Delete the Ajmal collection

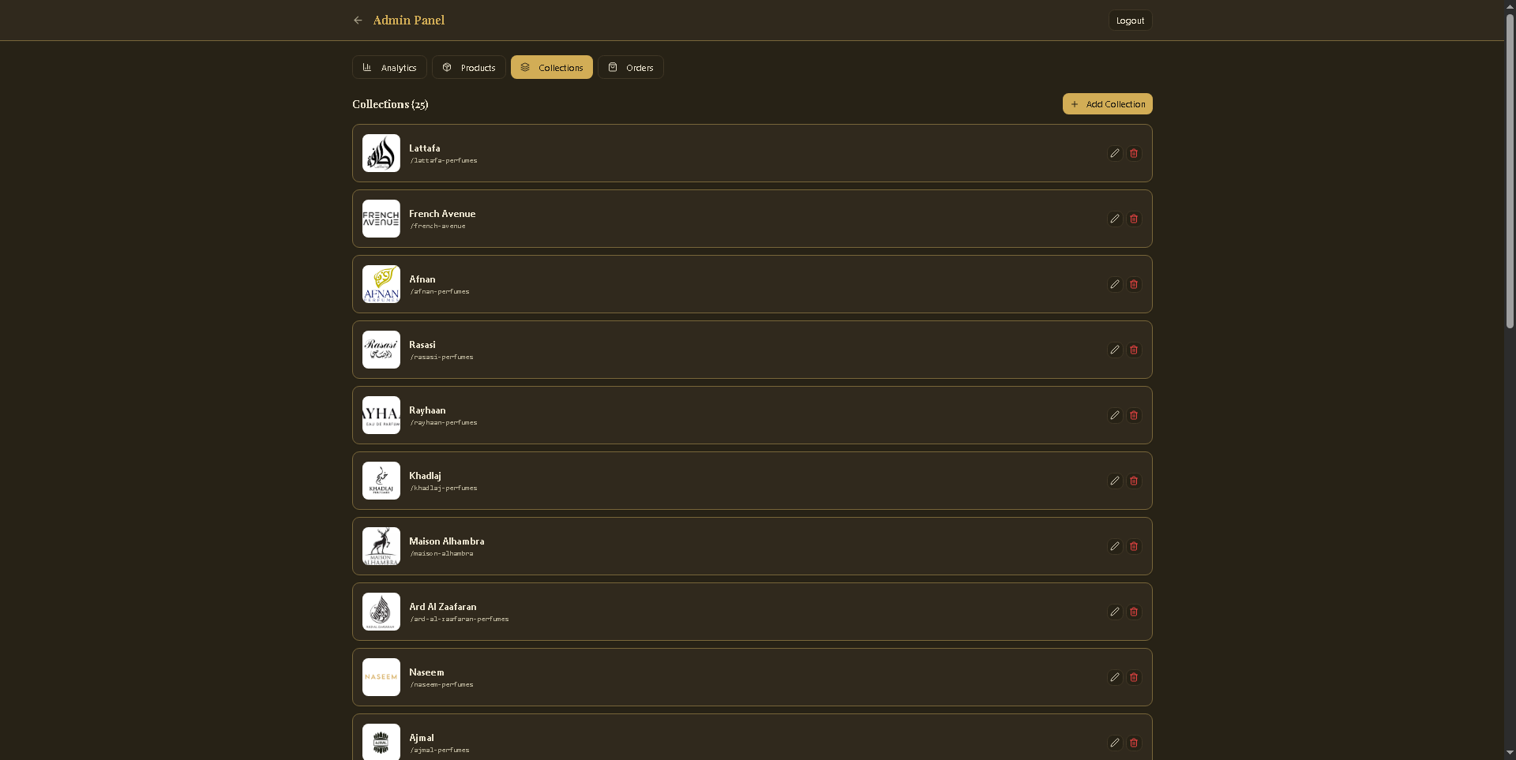(x=1134, y=743)
